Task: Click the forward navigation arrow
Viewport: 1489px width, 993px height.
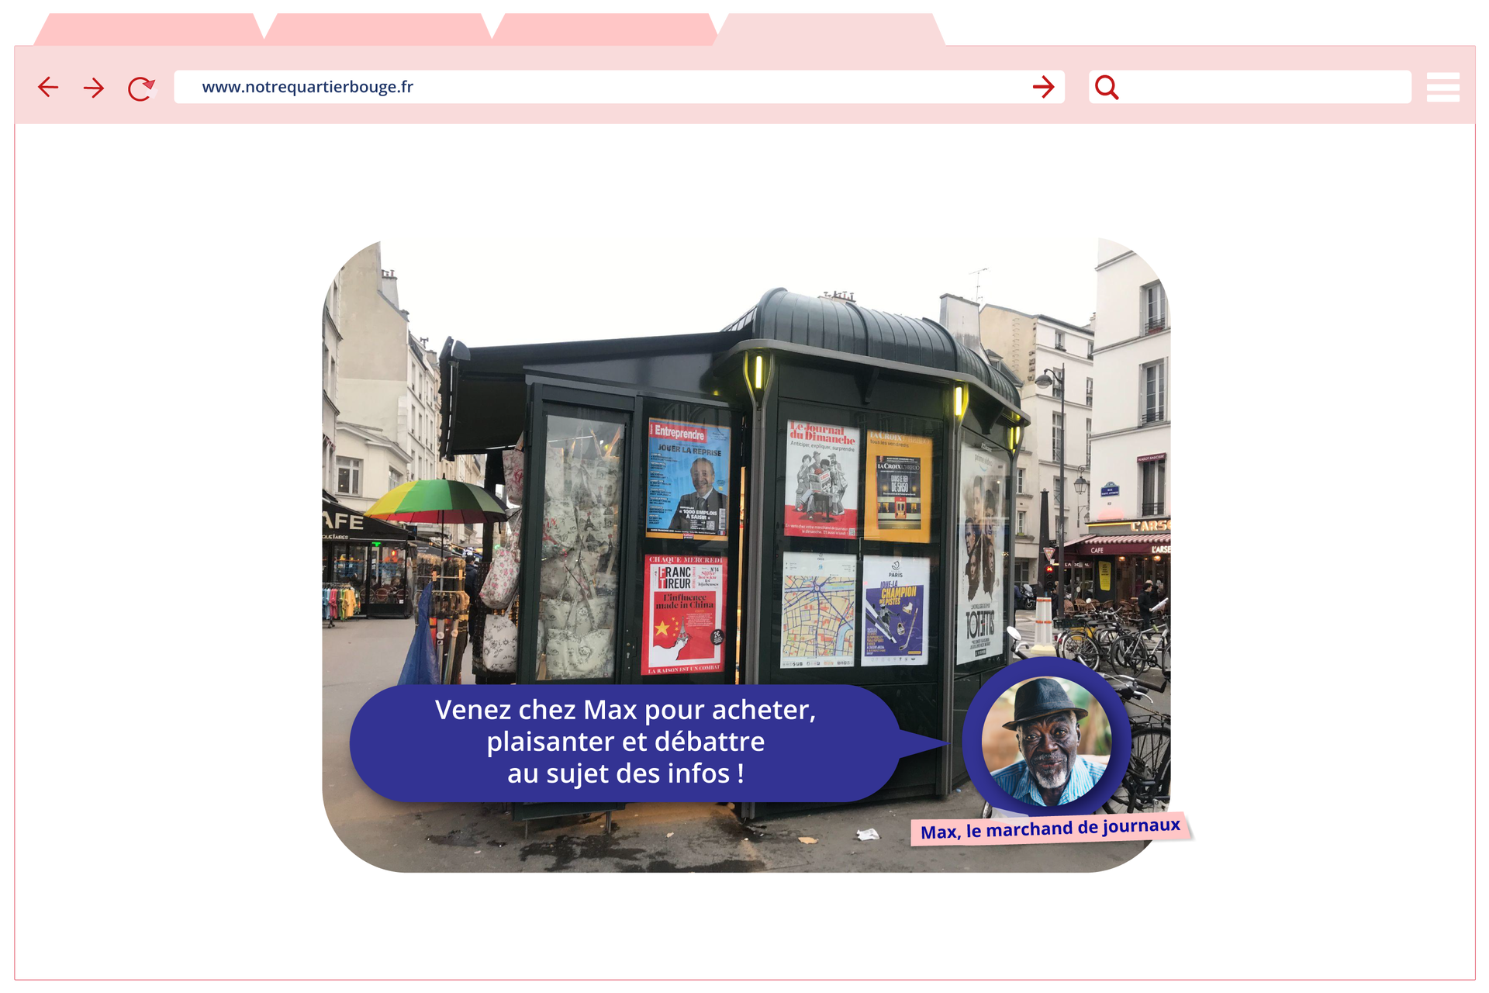Action: click(x=94, y=88)
